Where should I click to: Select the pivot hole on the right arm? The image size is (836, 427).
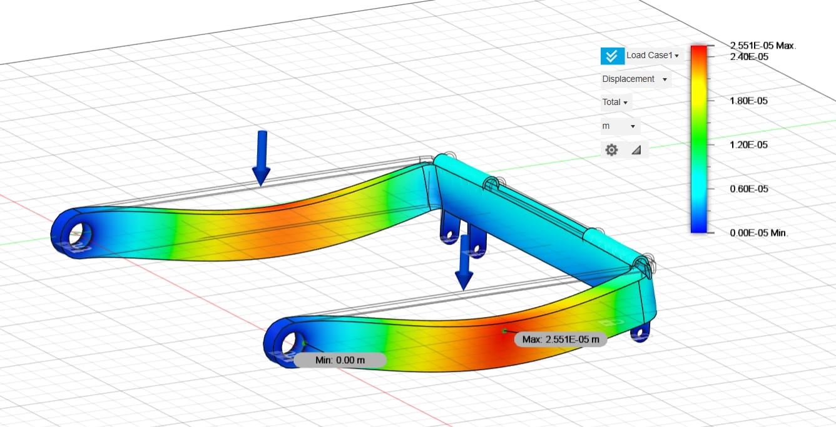(289, 344)
